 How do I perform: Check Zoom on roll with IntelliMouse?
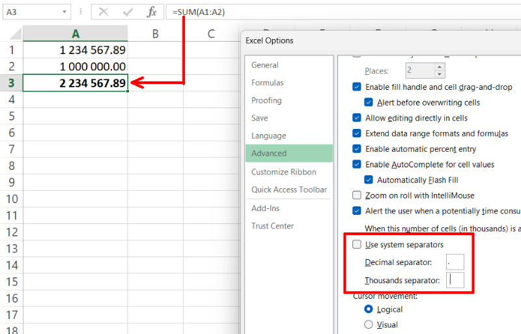pos(357,195)
